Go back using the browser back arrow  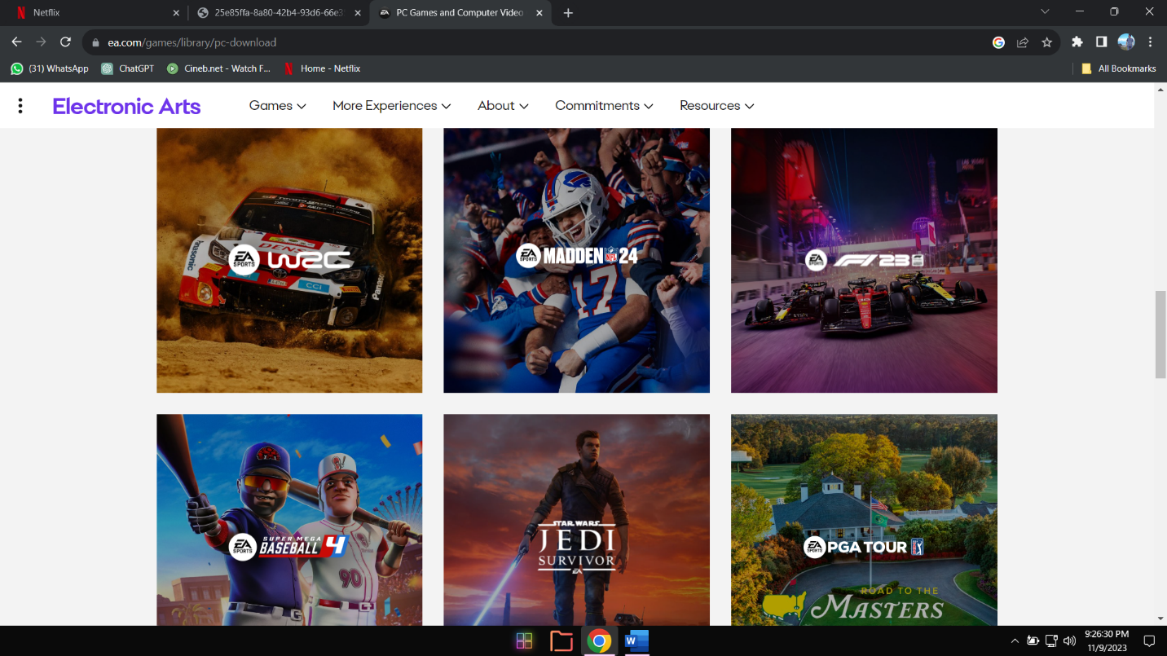(16, 42)
